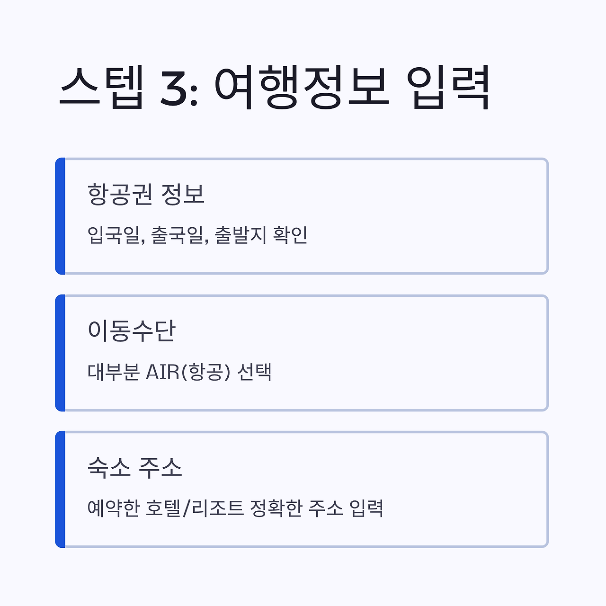Viewport: 606px width, 606px height.
Task: Click the blue bar on 이동수단 card
Action: tap(60, 353)
